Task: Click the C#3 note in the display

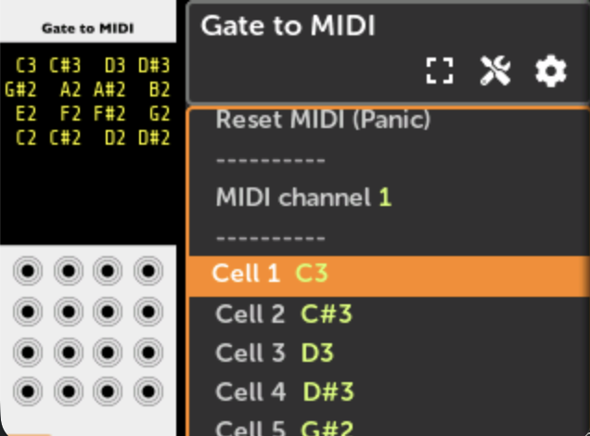Action: coord(65,66)
